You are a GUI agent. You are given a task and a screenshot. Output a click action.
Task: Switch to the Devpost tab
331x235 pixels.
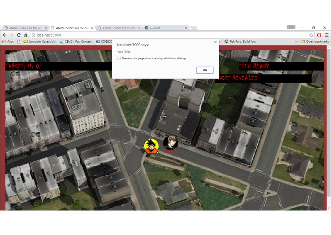(x=166, y=28)
